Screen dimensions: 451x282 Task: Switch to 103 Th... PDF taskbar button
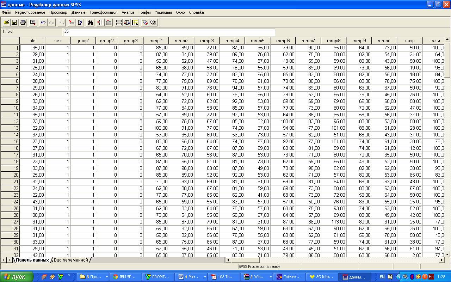224,277
